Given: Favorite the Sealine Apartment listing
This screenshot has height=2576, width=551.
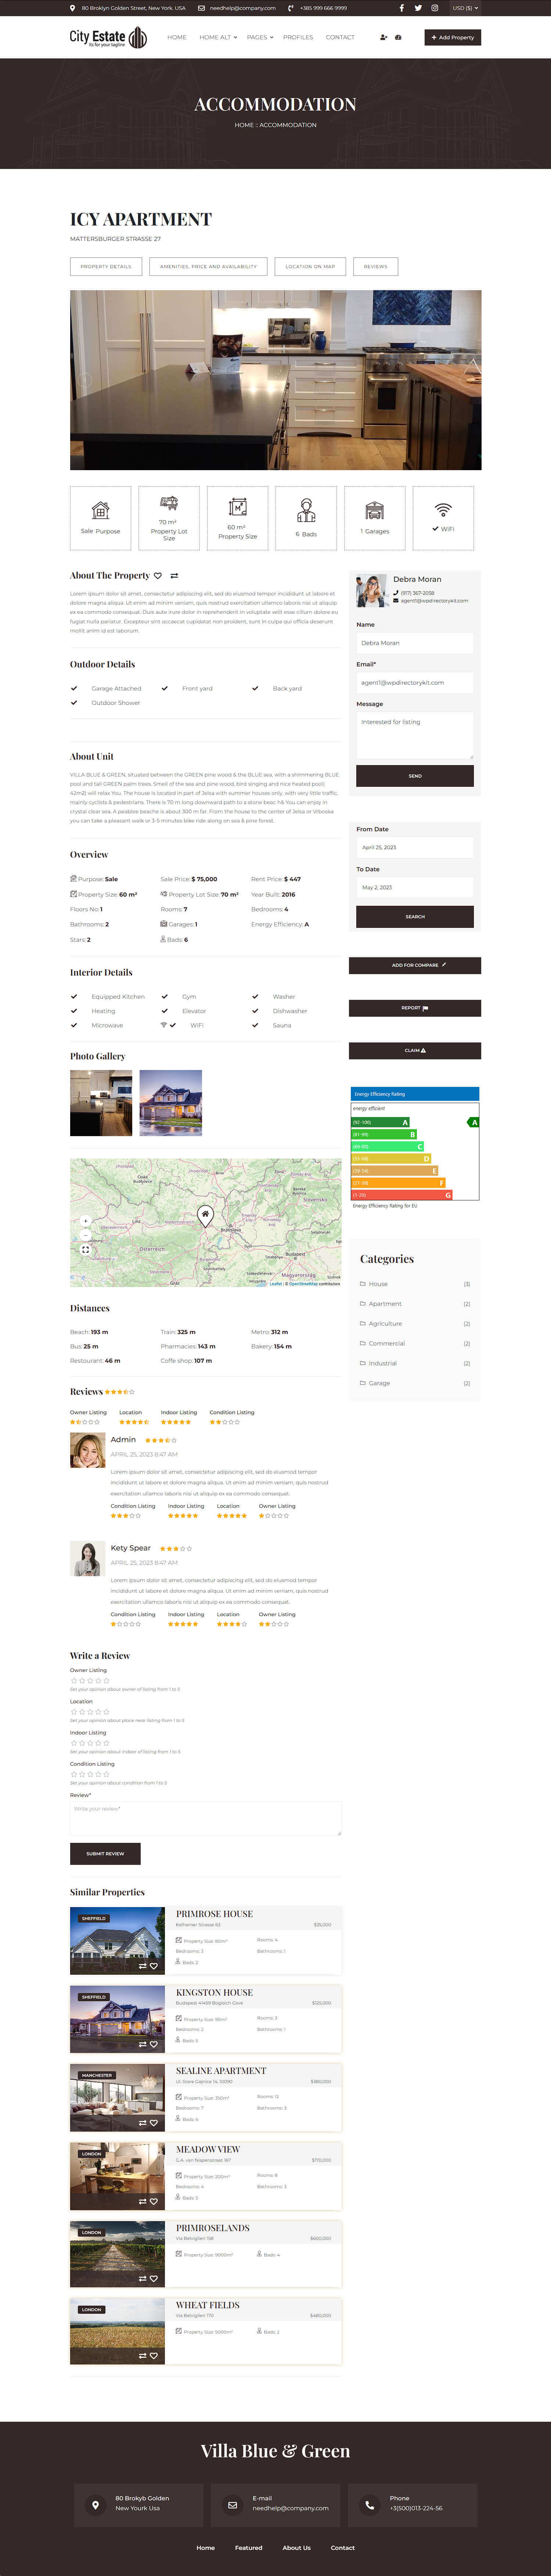Looking at the screenshot, I should (x=154, y=2123).
